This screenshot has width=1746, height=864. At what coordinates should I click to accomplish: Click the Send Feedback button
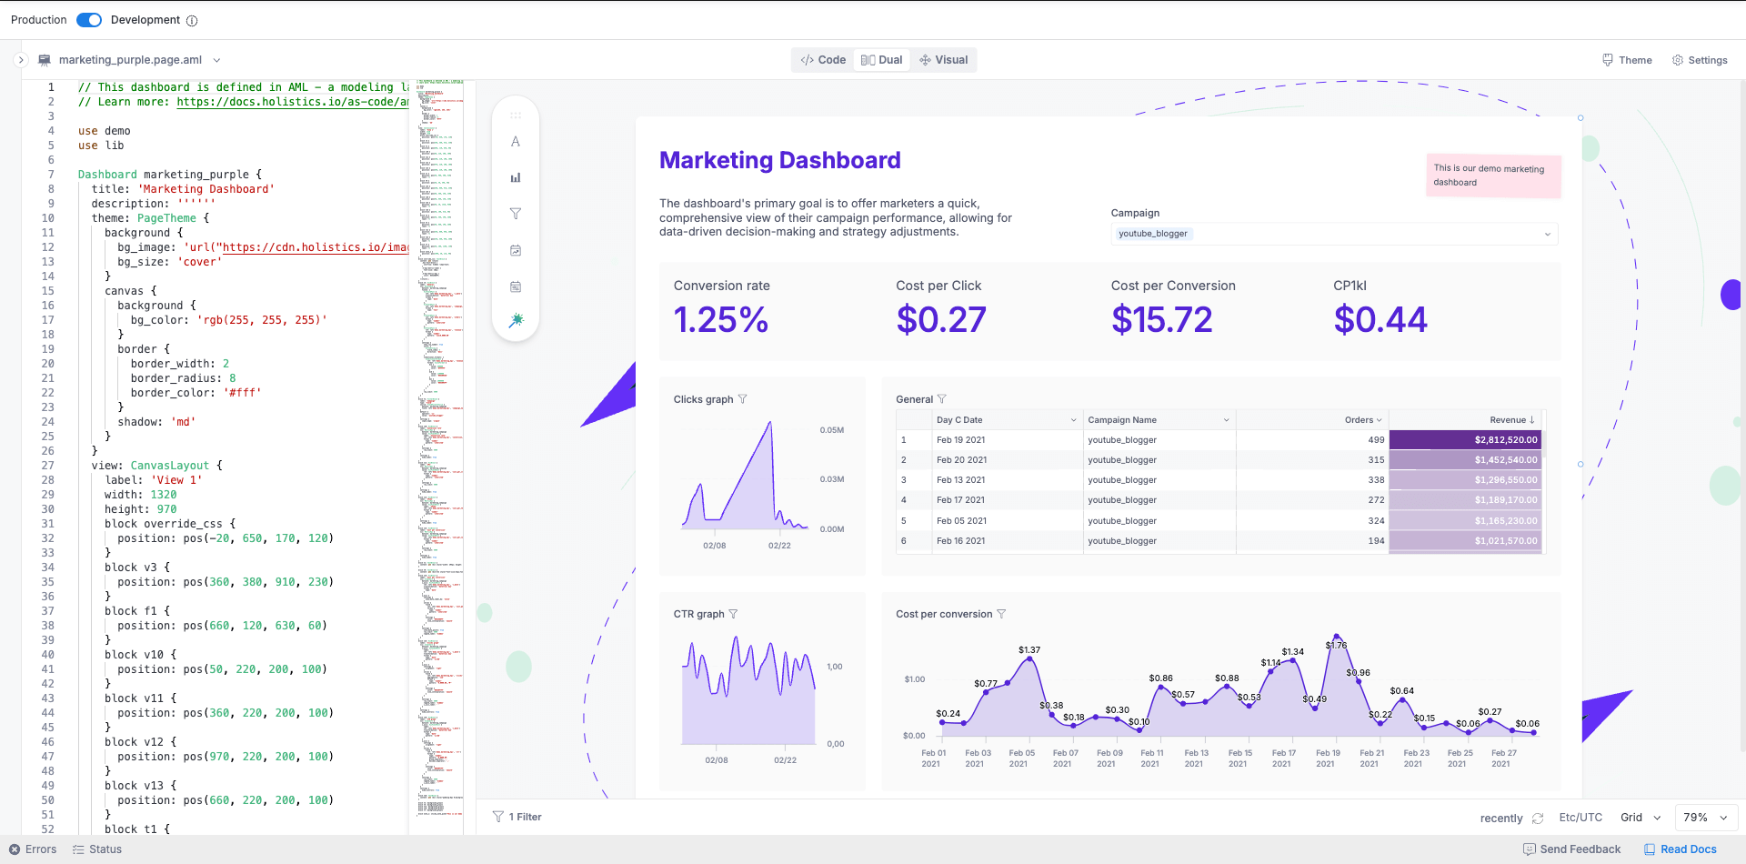click(x=1571, y=849)
